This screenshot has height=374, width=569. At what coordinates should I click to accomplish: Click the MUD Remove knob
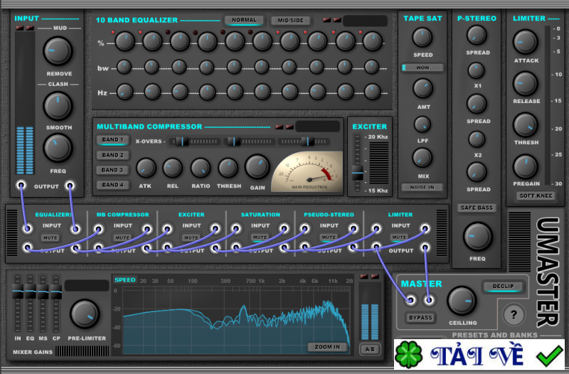coord(58,51)
